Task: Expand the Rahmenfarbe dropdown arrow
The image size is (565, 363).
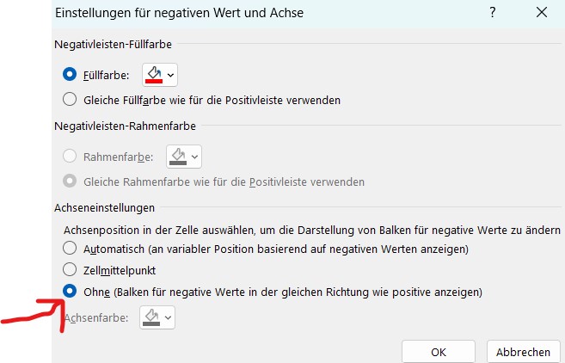Action: [194, 157]
